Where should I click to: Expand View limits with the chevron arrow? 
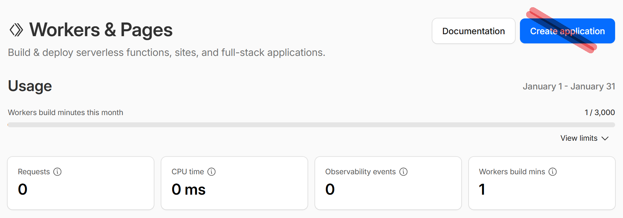(605, 138)
